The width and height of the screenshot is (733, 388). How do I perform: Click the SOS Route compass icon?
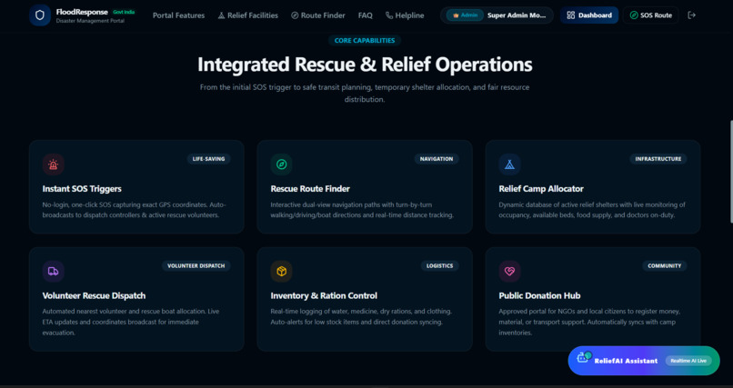(x=634, y=15)
